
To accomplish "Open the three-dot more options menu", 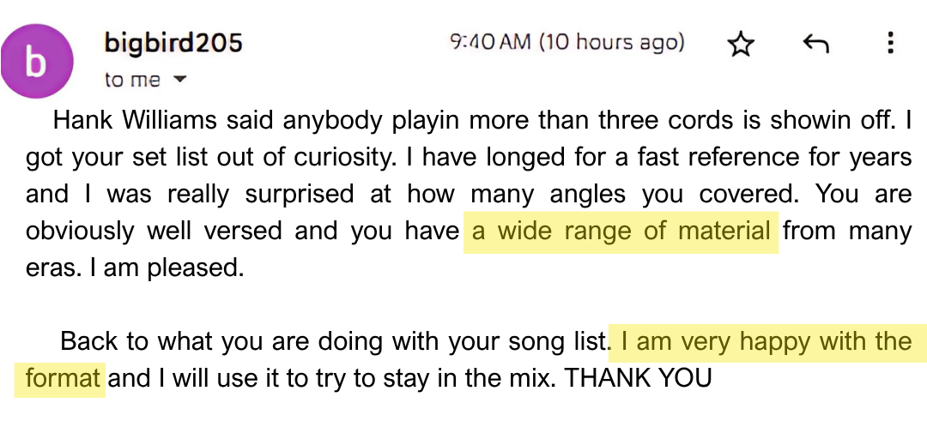I will (x=890, y=44).
